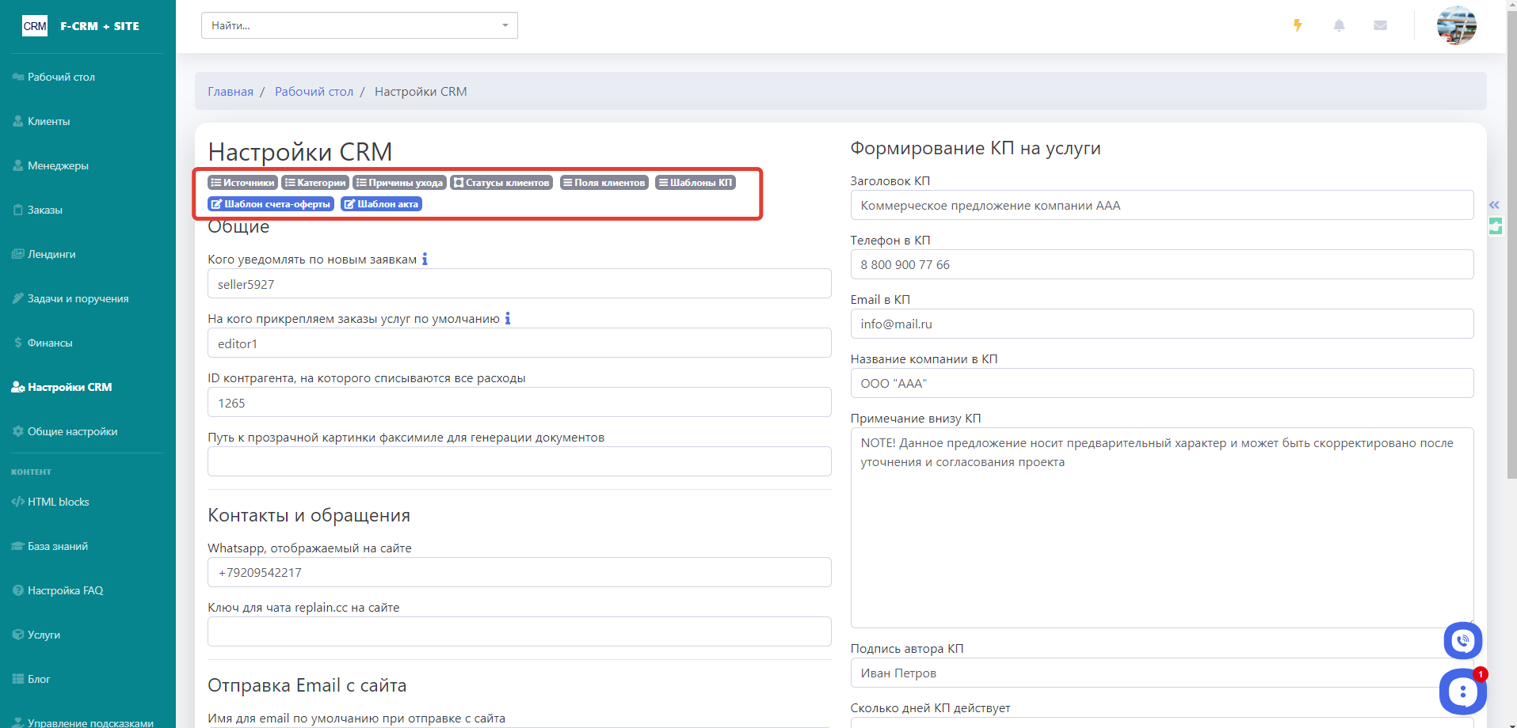Open Клиенты in the sidebar
The height and width of the screenshot is (728, 1517).
tap(48, 121)
